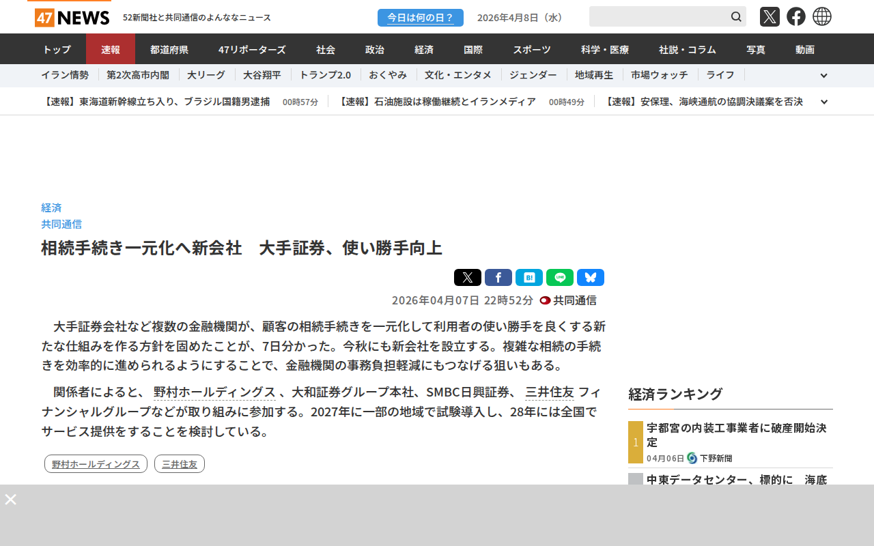Image resolution: width=874 pixels, height=546 pixels.
Task: Open the 政治 nav tab
Action: [375, 49]
